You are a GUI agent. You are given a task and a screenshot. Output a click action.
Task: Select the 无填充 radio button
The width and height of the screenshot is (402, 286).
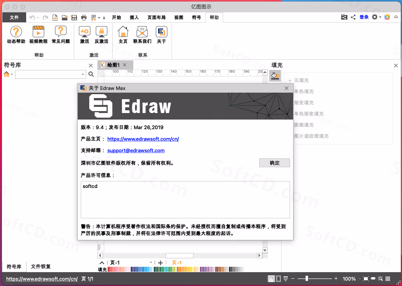[290, 80]
